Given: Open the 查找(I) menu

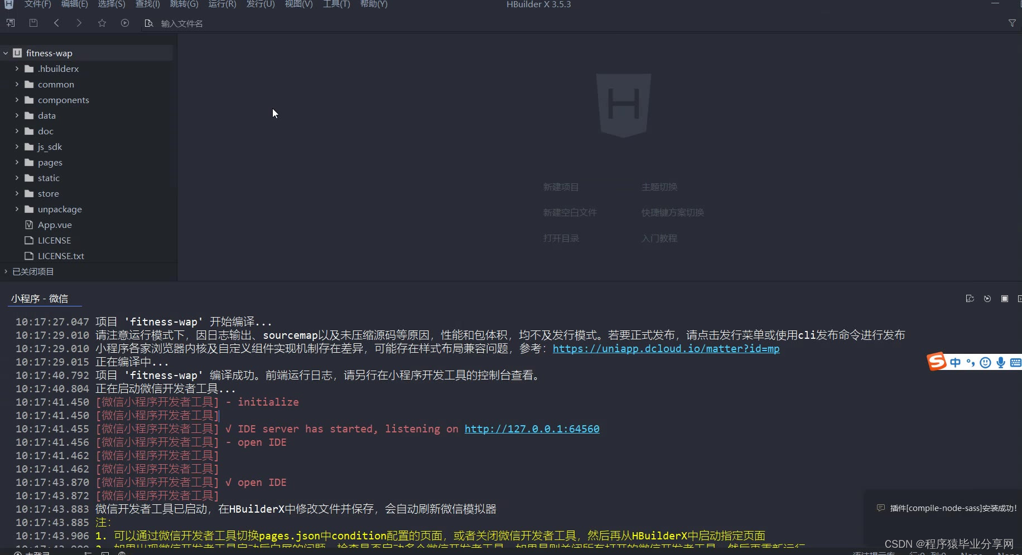Looking at the screenshot, I should [x=148, y=4].
